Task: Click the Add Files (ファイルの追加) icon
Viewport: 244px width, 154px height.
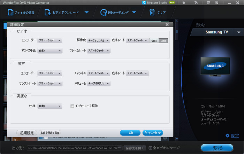Action: tap(10, 12)
